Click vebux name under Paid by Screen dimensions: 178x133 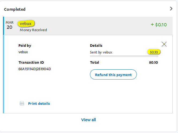click(x=23, y=52)
